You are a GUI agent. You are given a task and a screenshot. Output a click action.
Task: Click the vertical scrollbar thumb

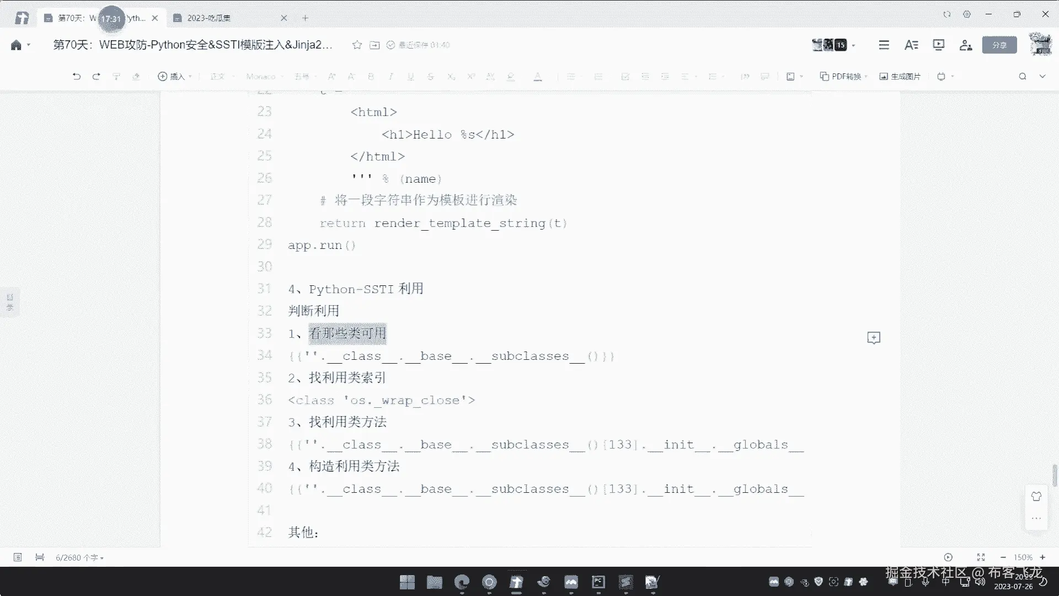coord(1055,476)
